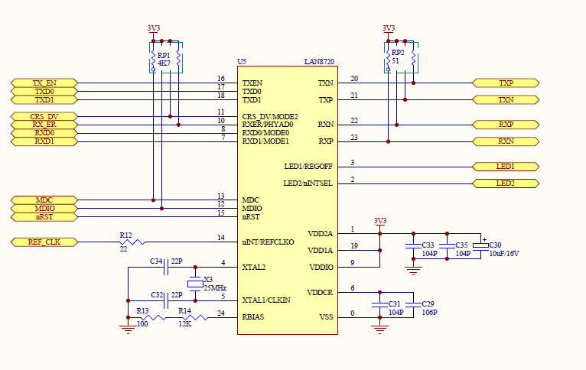Select the TXD1 input port
Viewport: 586px width, 370px height.
pyautogui.click(x=44, y=99)
